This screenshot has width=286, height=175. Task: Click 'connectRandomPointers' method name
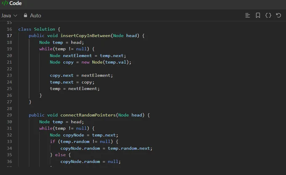pos(88,115)
